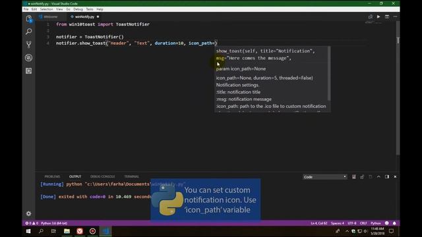Click the feedback smiley in the status bar

coord(387,223)
